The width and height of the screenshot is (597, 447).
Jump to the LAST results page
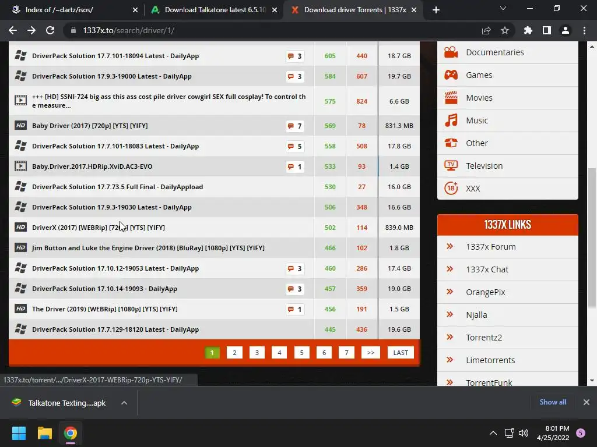pyautogui.click(x=401, y=353)
